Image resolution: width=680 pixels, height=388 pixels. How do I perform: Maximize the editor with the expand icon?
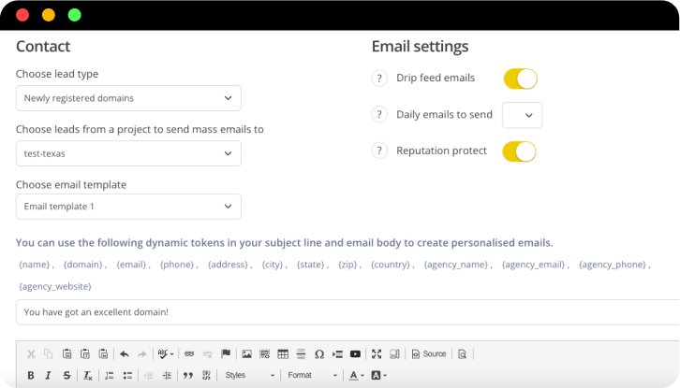click(377, 354)
